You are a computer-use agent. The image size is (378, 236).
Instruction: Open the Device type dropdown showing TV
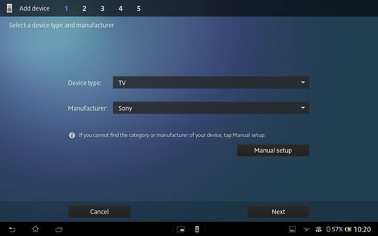pyautogui.click(x=211, y=83)
